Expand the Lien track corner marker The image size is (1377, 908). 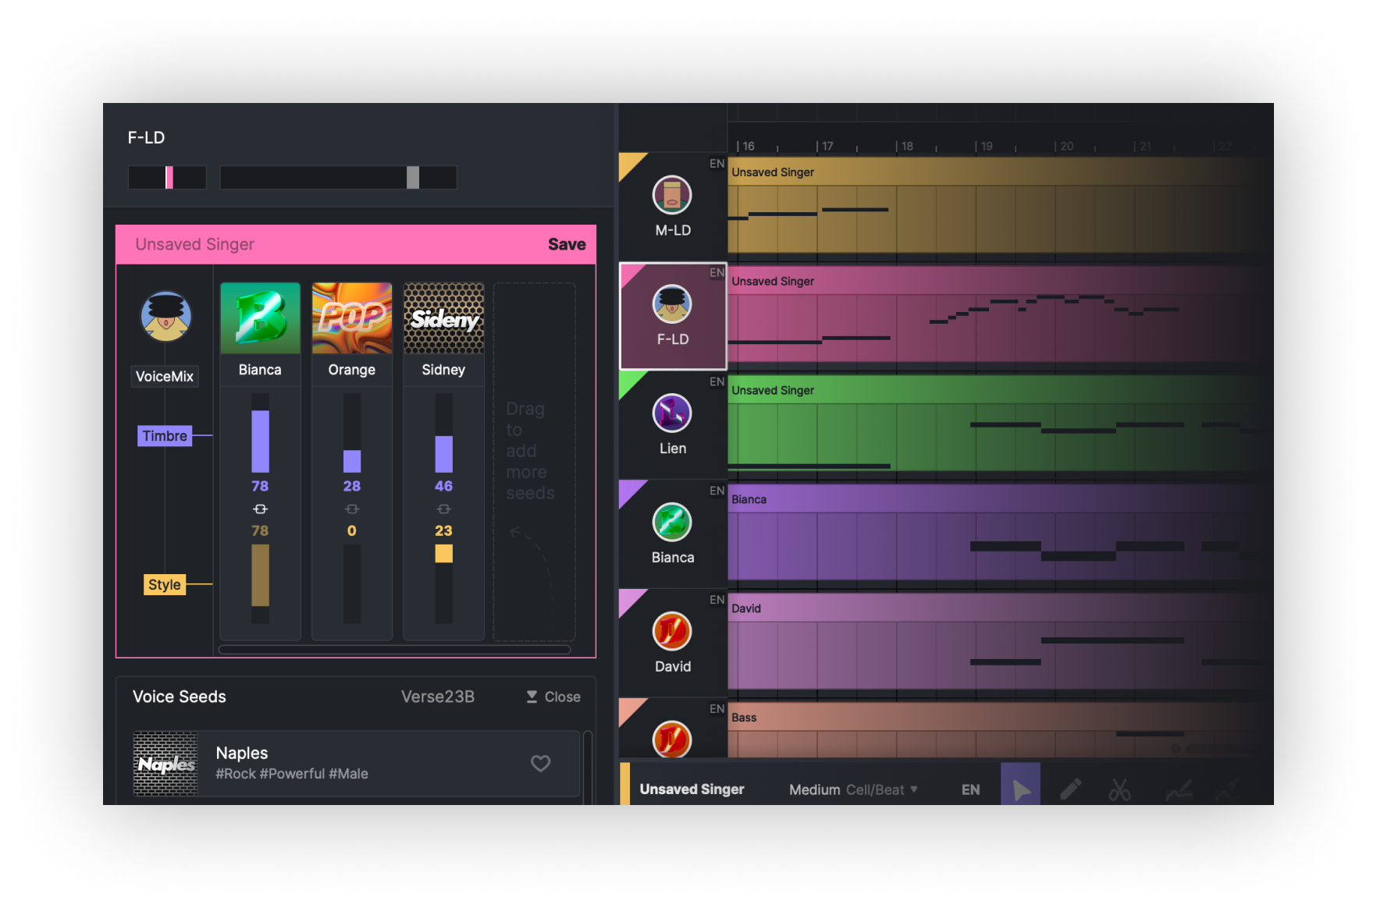click(630, 382)
